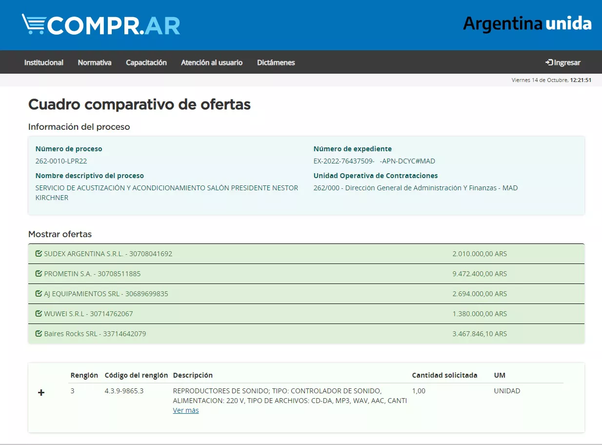The height and width of the screenshot is (445, 602).
Task: Click the Descripción column header
Action: [193, 375]
